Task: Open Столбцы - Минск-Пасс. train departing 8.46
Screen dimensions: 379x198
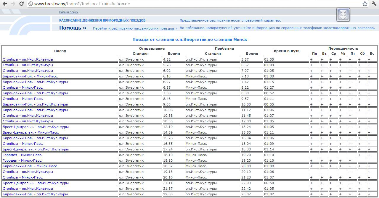Action: [x=23, y=99]
